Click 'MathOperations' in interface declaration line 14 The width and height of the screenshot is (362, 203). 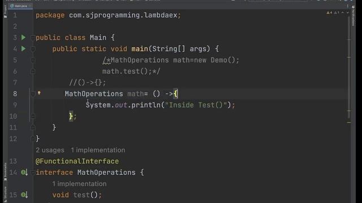pos(106,173)
